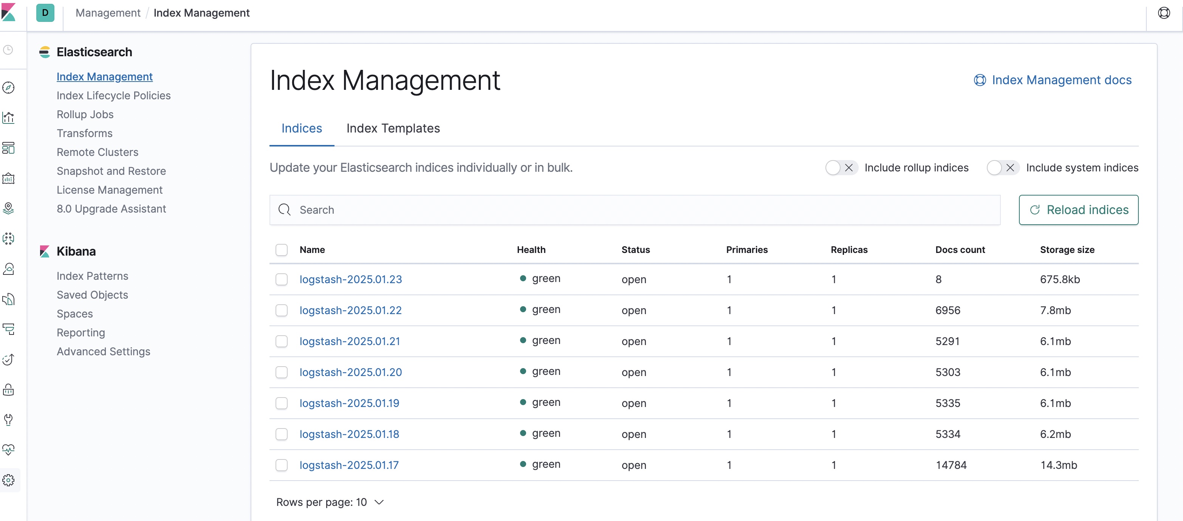Check the logstash-2025.01.19 row checkbox
Screen dimensions: 1183x521
pyautogui.click(x=282, y=403)
